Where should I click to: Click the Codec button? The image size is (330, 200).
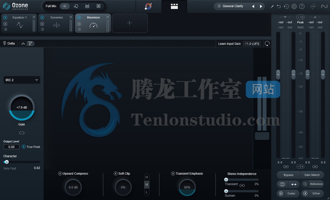point(291,193)
